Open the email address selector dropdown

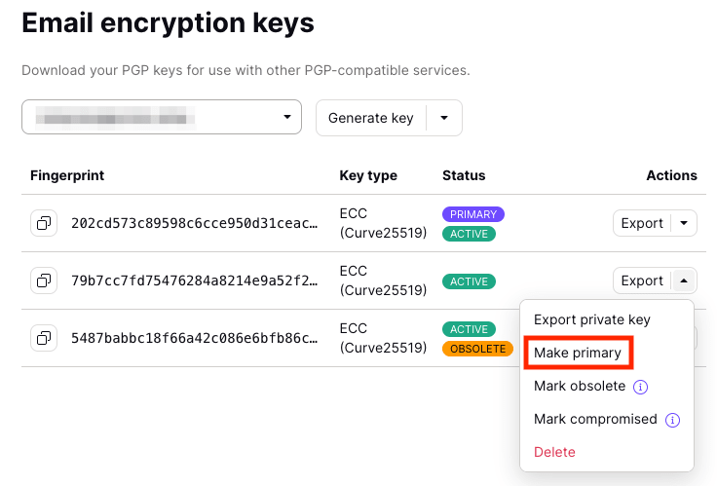[162, 117]
